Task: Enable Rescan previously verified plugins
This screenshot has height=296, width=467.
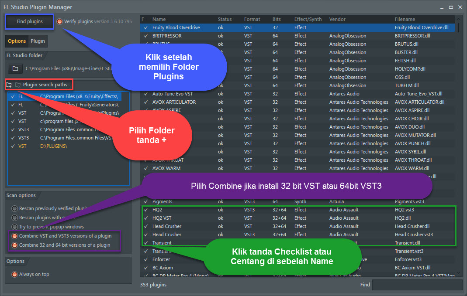Action: (14, 208)
